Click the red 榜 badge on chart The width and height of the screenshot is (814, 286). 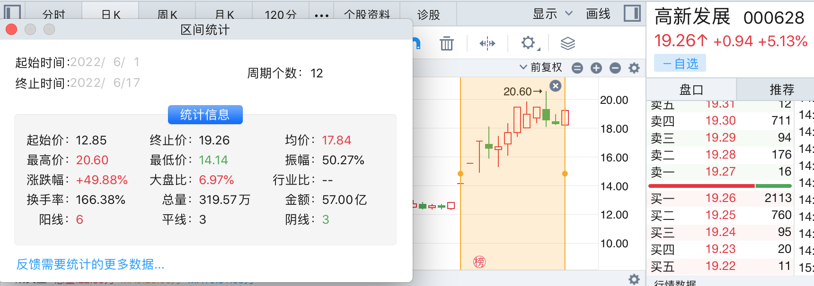click(x=479, y=262)
